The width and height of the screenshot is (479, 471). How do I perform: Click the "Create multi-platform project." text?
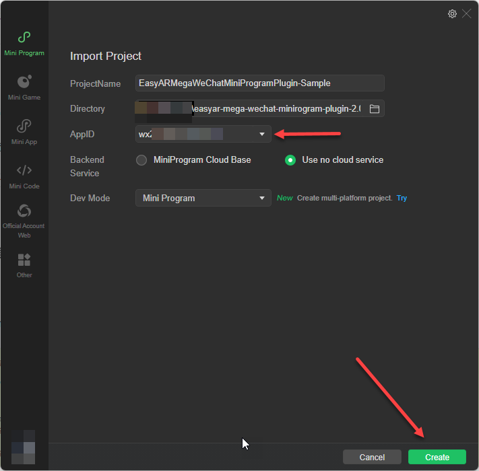click(x=344, y=198)
